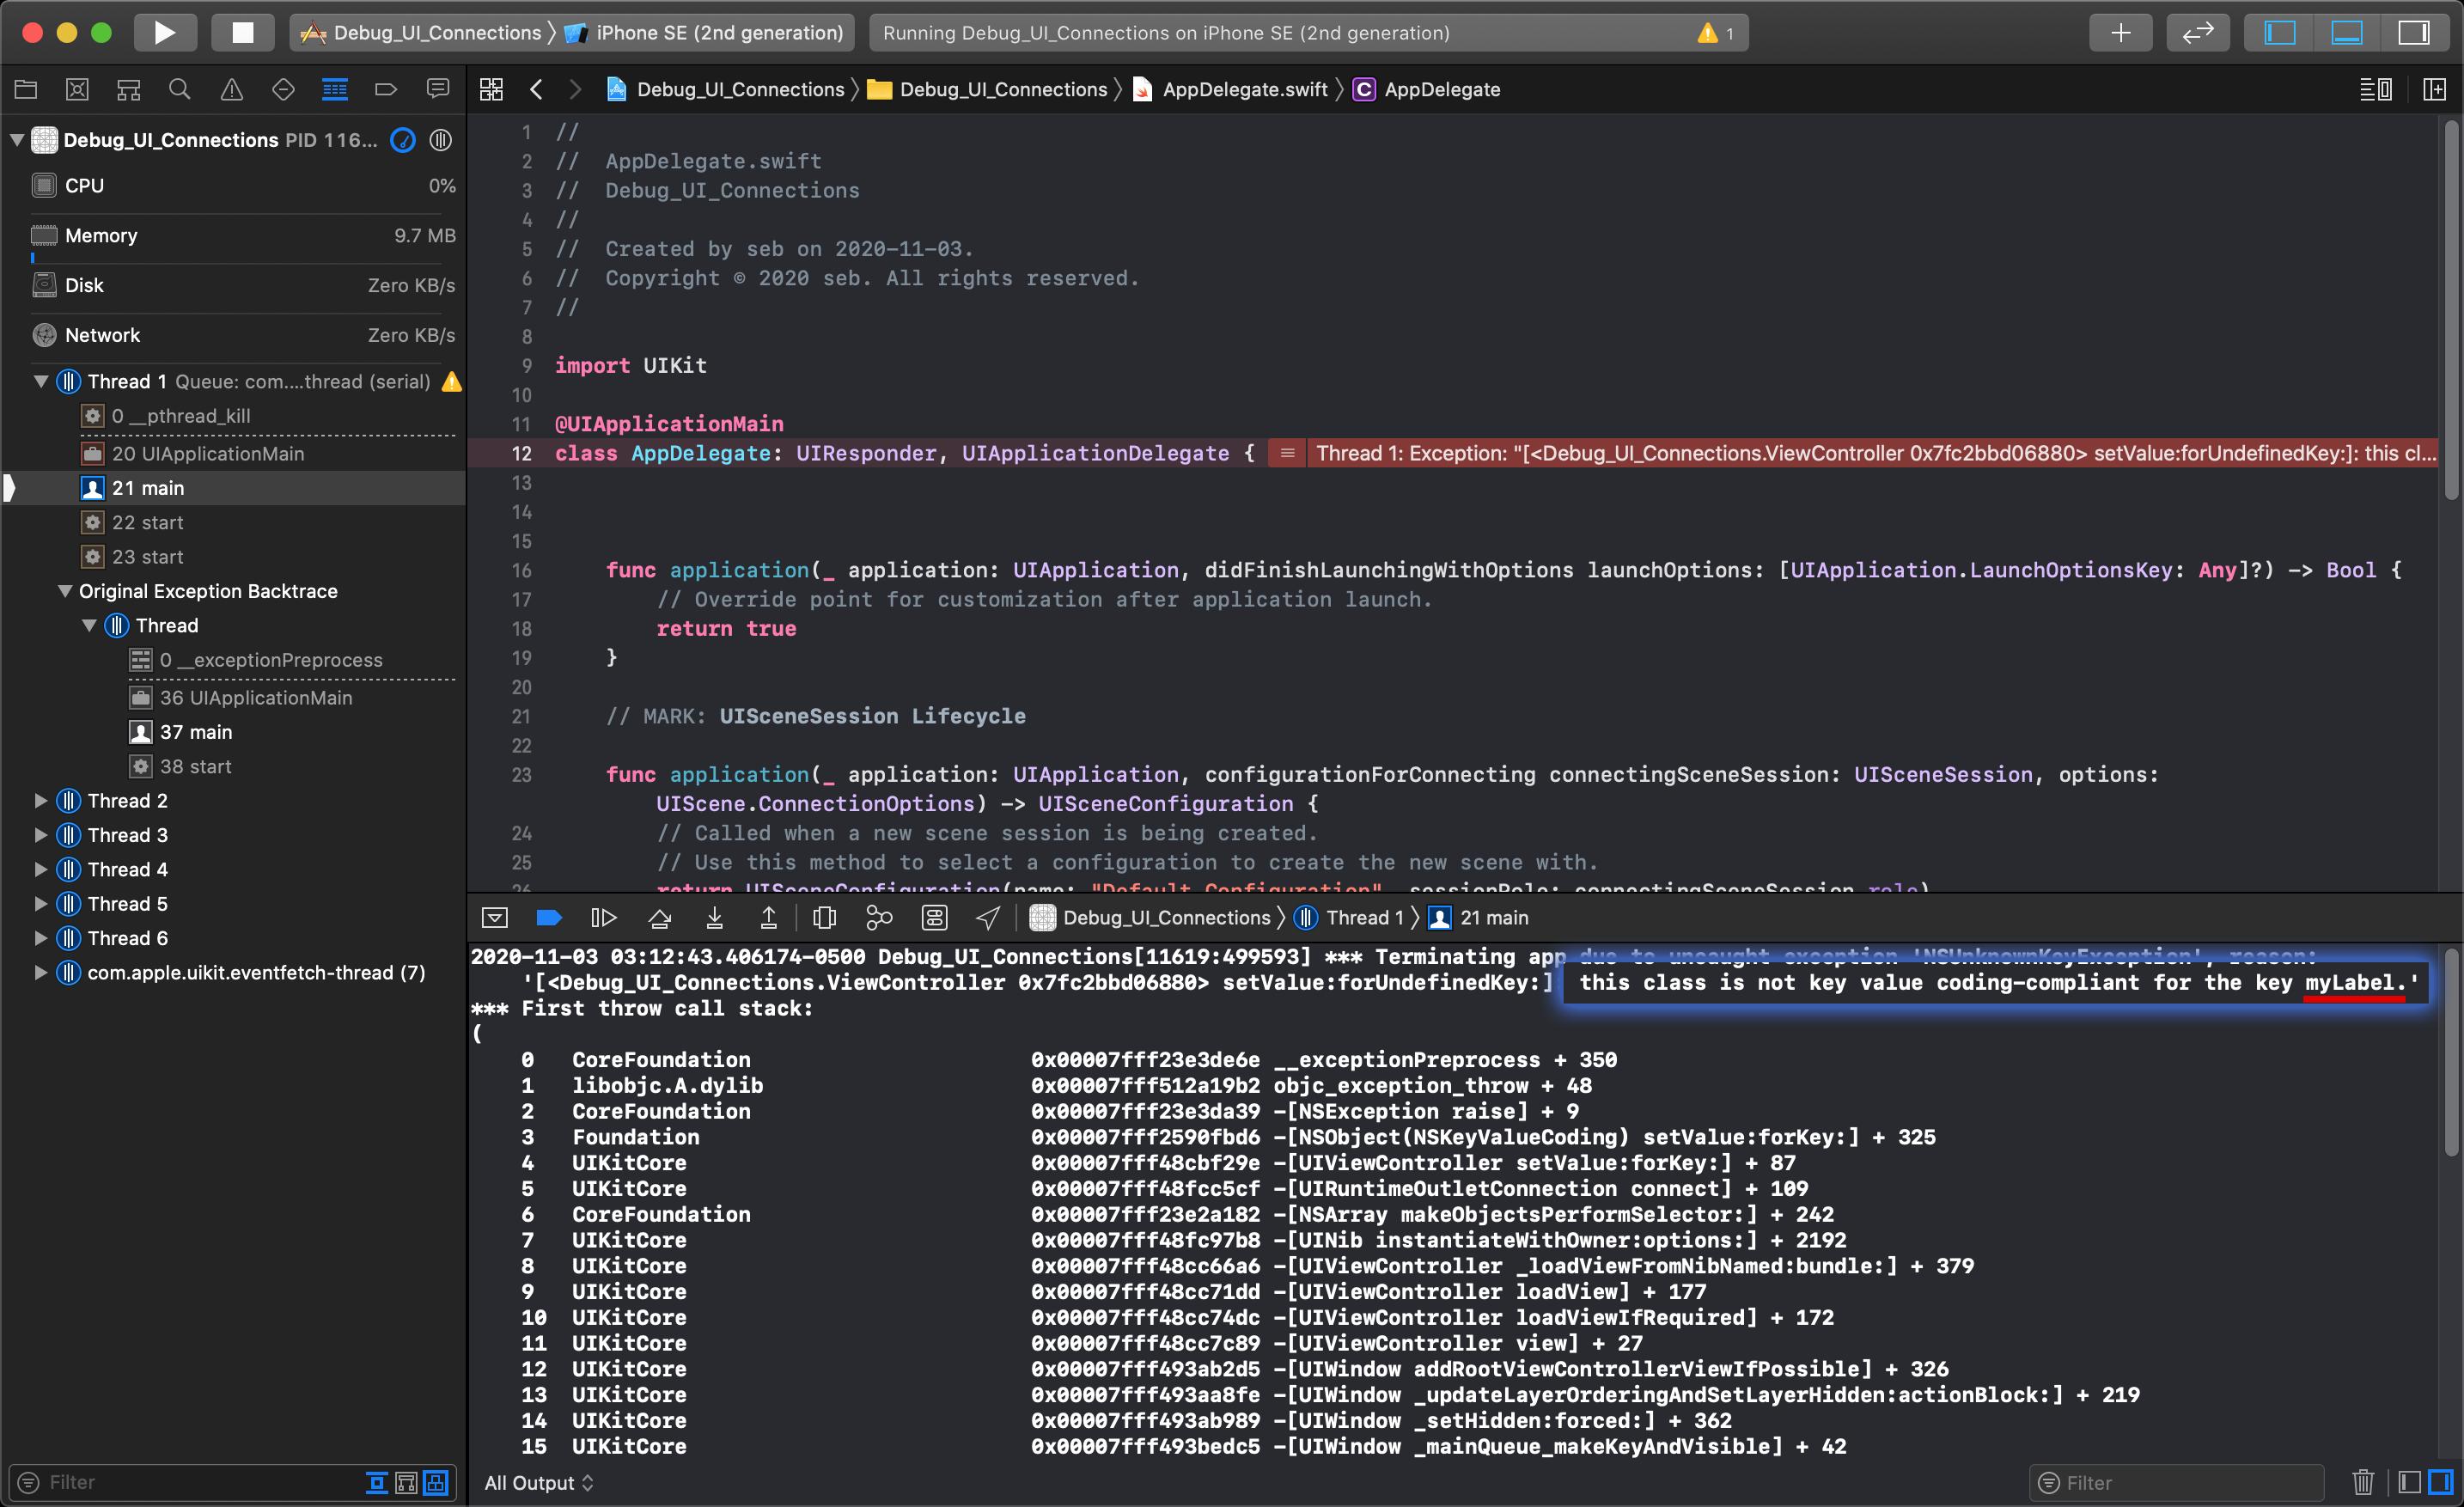Expand Thread 2 in debug navigator
Image resolution: width=2464 pixels, height=1507 pixels.
pos(39,799)
